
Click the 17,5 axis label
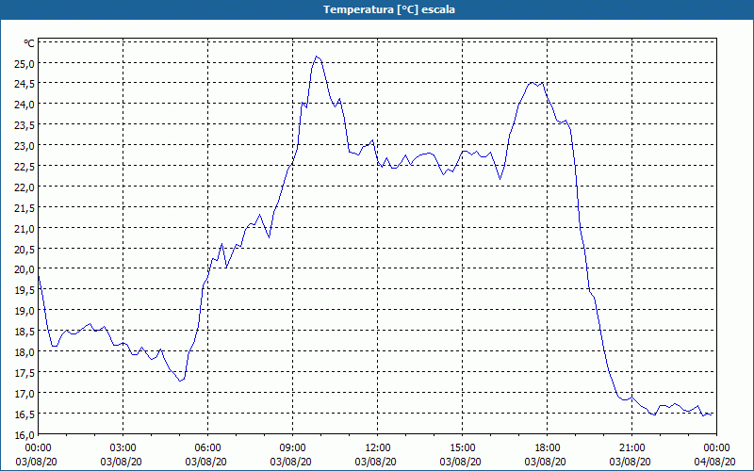(x=25, y=373)
